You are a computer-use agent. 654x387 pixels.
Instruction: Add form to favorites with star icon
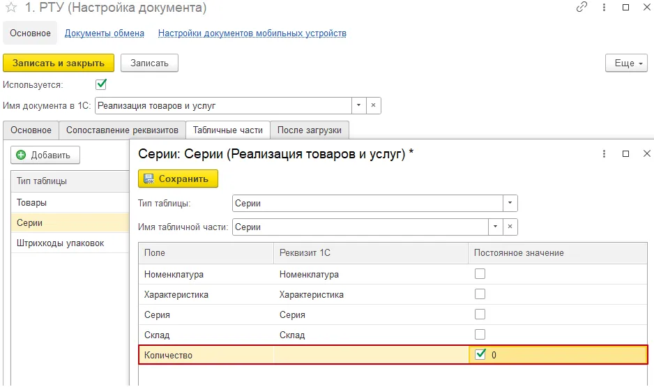click(11, 8)
